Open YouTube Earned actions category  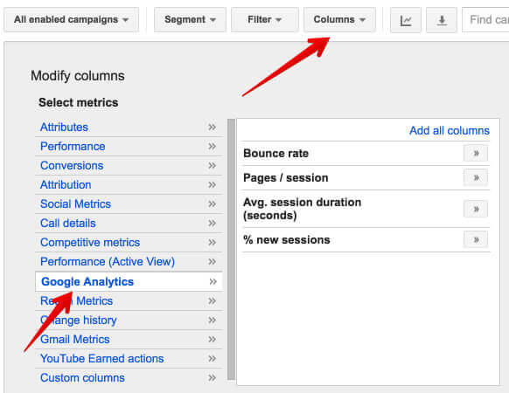(102, 358)
